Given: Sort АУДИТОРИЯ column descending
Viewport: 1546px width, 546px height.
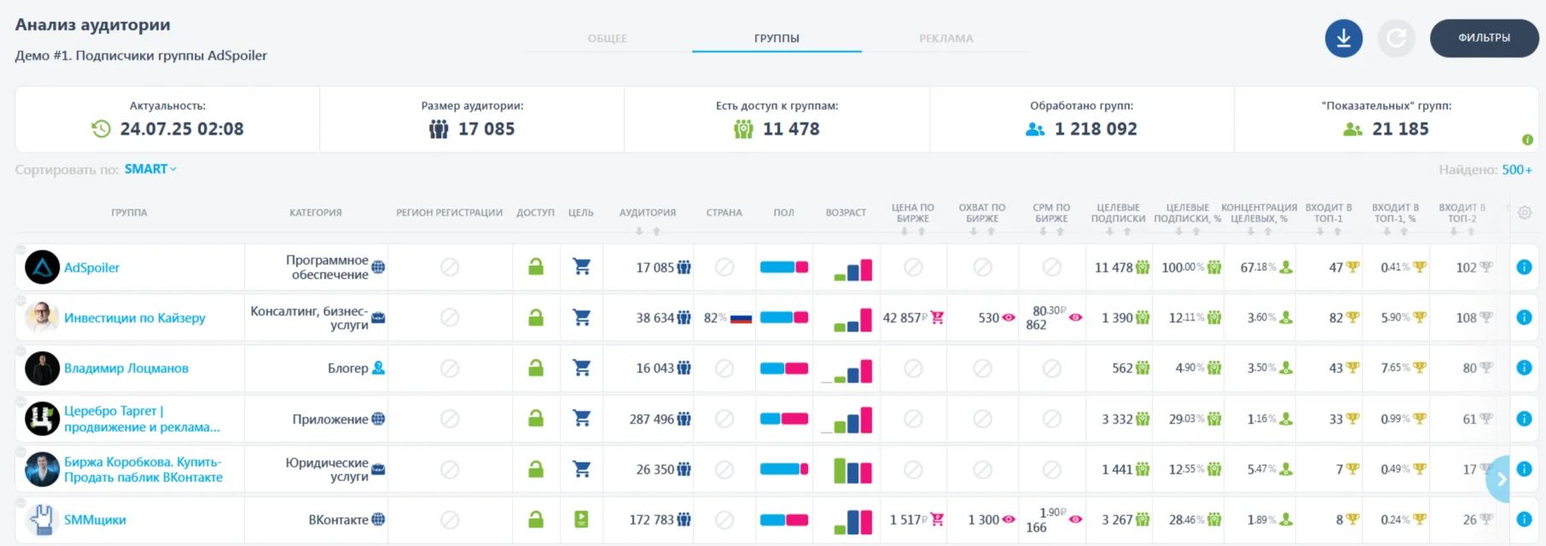Looking at the screenshot, I should click(639, 232).
